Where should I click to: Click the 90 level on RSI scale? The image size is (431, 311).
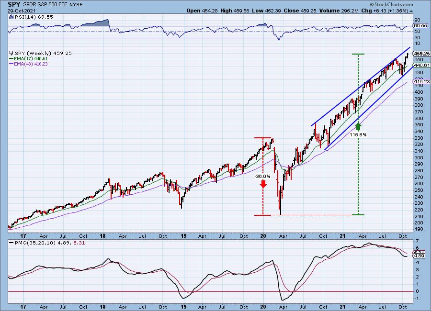point(418,20)
